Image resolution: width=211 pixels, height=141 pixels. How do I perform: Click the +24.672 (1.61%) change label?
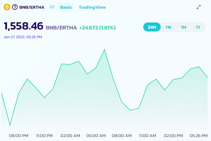(97, 28)
